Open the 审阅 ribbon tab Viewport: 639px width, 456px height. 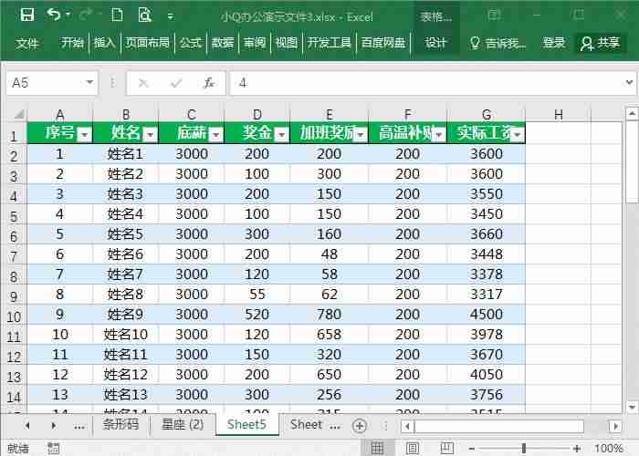[x=255, y=43]
